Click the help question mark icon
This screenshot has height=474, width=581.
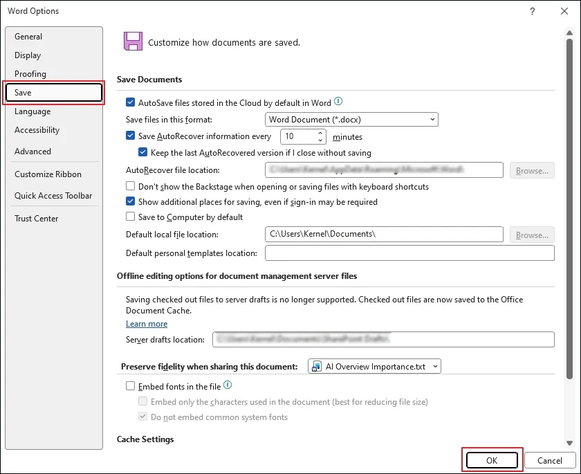[x=533, y=11]
